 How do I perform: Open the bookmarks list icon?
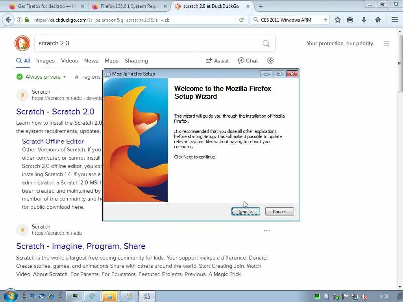(x=350, y=20)
